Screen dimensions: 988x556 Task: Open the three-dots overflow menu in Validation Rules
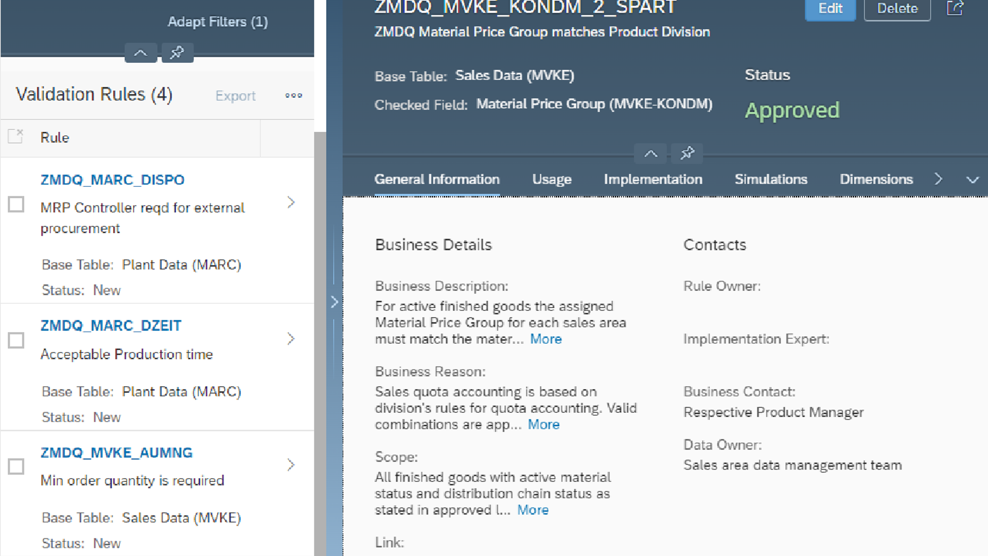(x=294, y=96)
